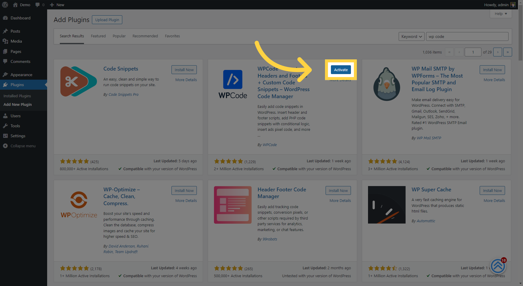Jump to last page of results
The image size is (523, 286).
point(507,52)
